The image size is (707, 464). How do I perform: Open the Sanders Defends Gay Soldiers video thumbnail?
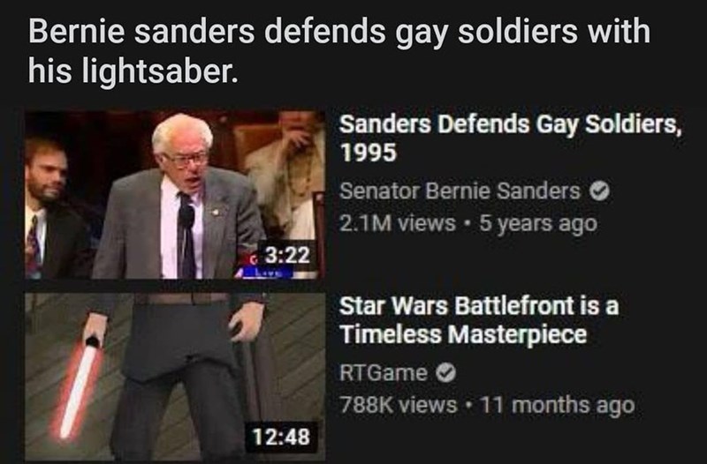[x=175, y=195]
